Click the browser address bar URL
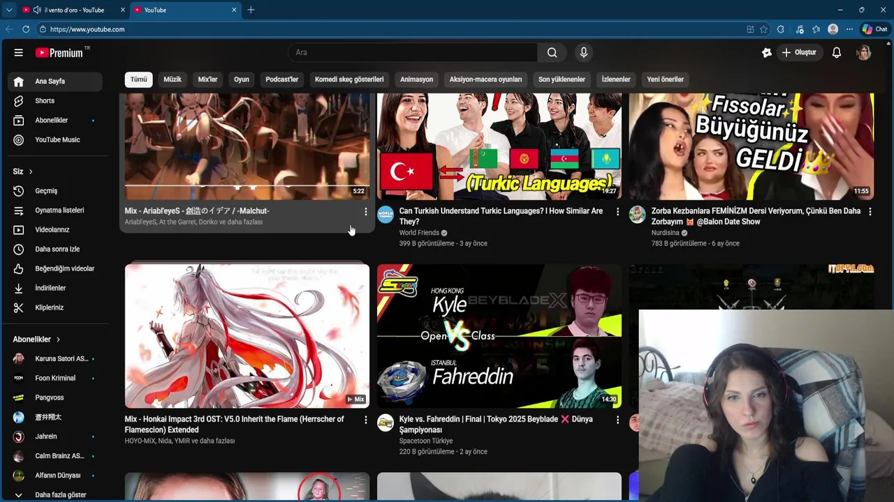Screen dimensions: 894x502 [x=87, y=29]
